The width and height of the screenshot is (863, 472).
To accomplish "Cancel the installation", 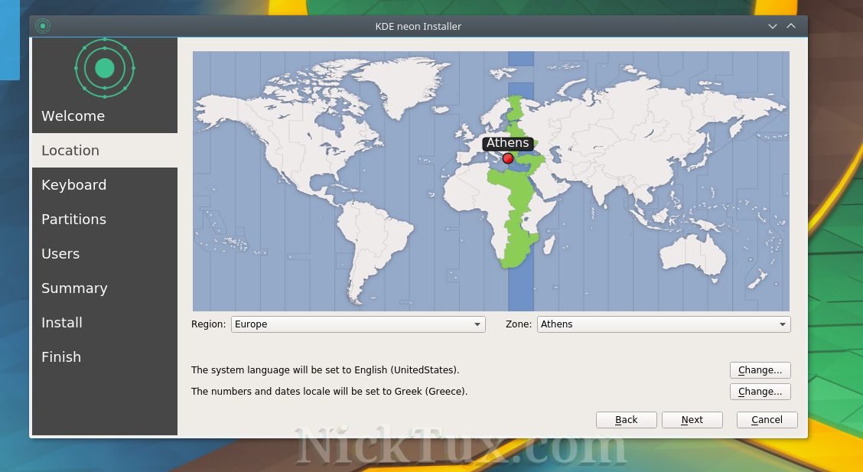I will point(767,420).
